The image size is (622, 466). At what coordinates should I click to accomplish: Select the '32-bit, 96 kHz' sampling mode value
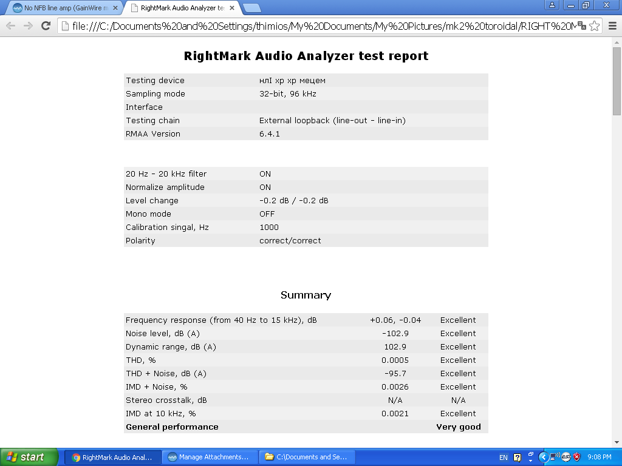click(x=287, y=94)
